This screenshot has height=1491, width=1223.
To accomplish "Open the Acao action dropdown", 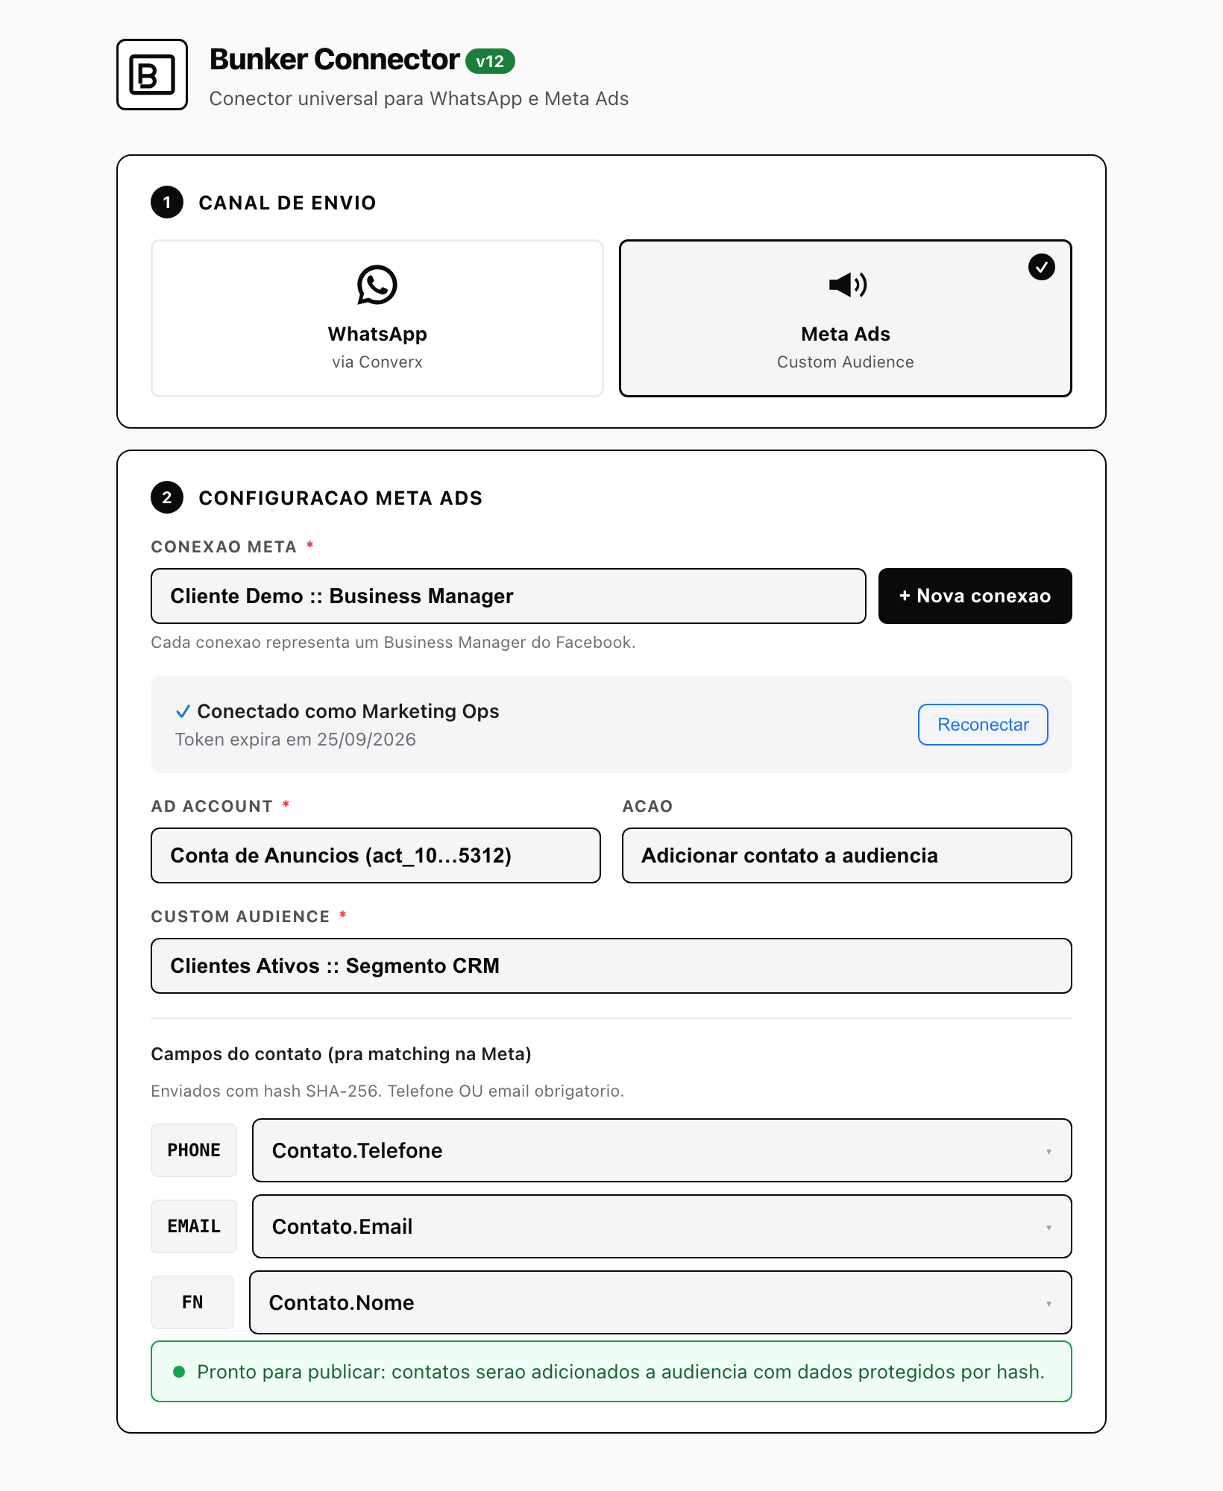I will (847, 856).
